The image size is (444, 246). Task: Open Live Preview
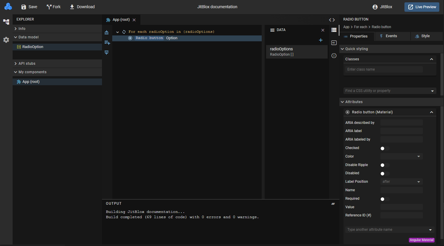click(422, 7)
